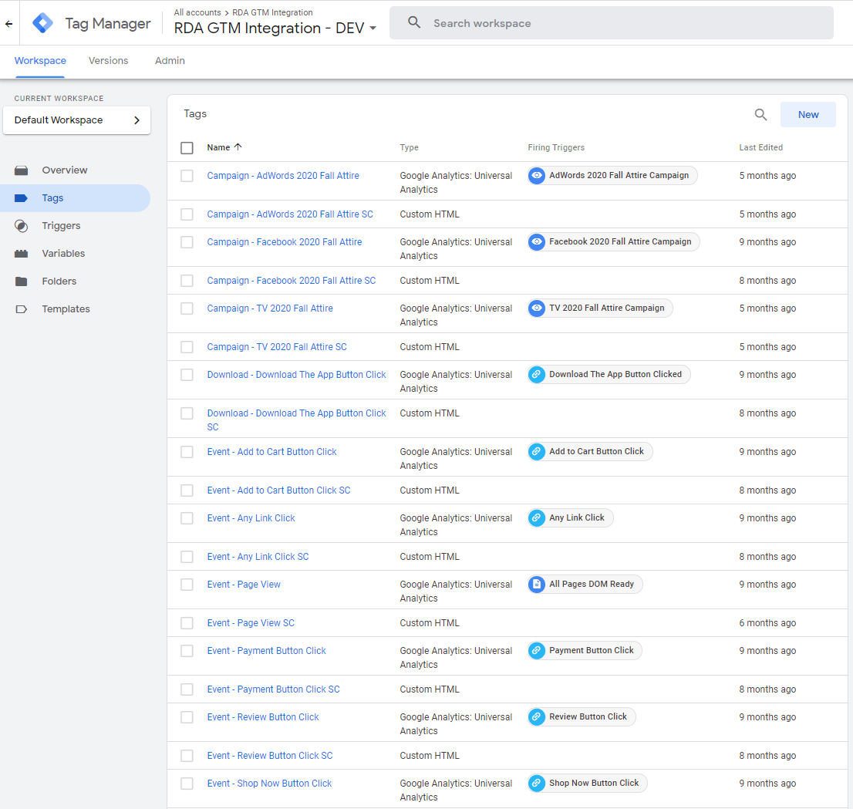Click the Any Link Click trigger chip
Image resolution: width=853 pixels, height=809 pixels.
pyautogui.click(x=570, y=518)
